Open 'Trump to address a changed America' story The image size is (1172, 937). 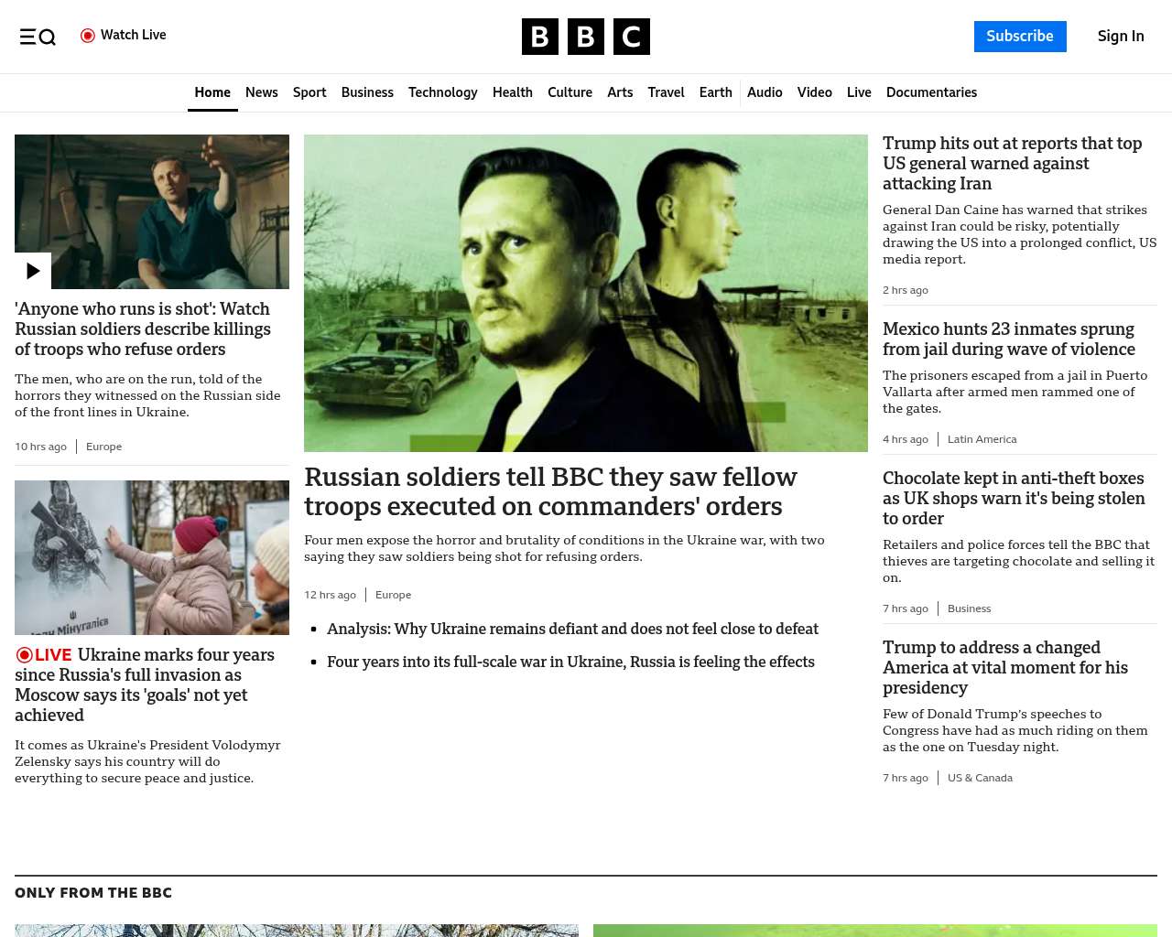1005,667
